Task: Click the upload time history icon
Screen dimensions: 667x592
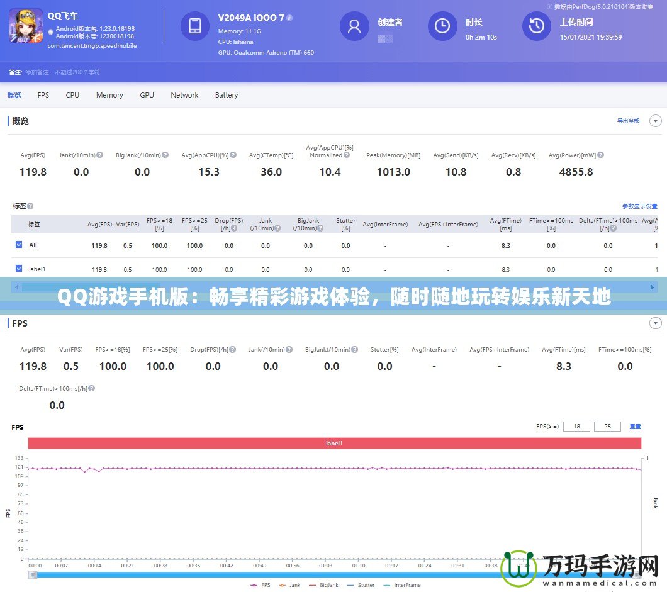Action: click(537, 26)
